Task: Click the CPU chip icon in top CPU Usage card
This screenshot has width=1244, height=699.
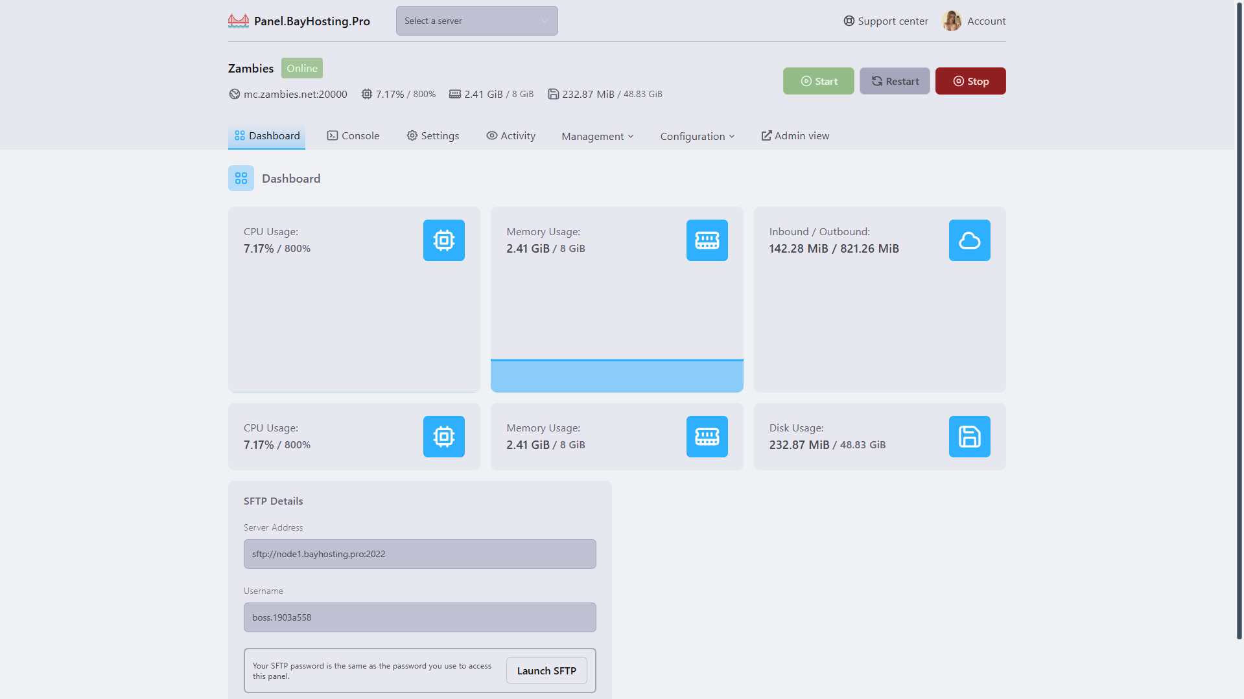Action: coord(444,240)
